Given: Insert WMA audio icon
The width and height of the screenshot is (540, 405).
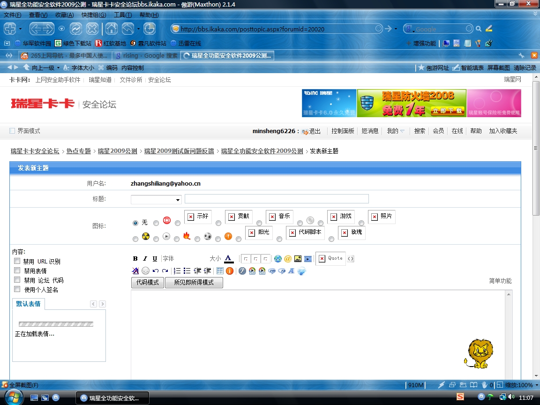Looking at the screenshot, I should [262, 271].
